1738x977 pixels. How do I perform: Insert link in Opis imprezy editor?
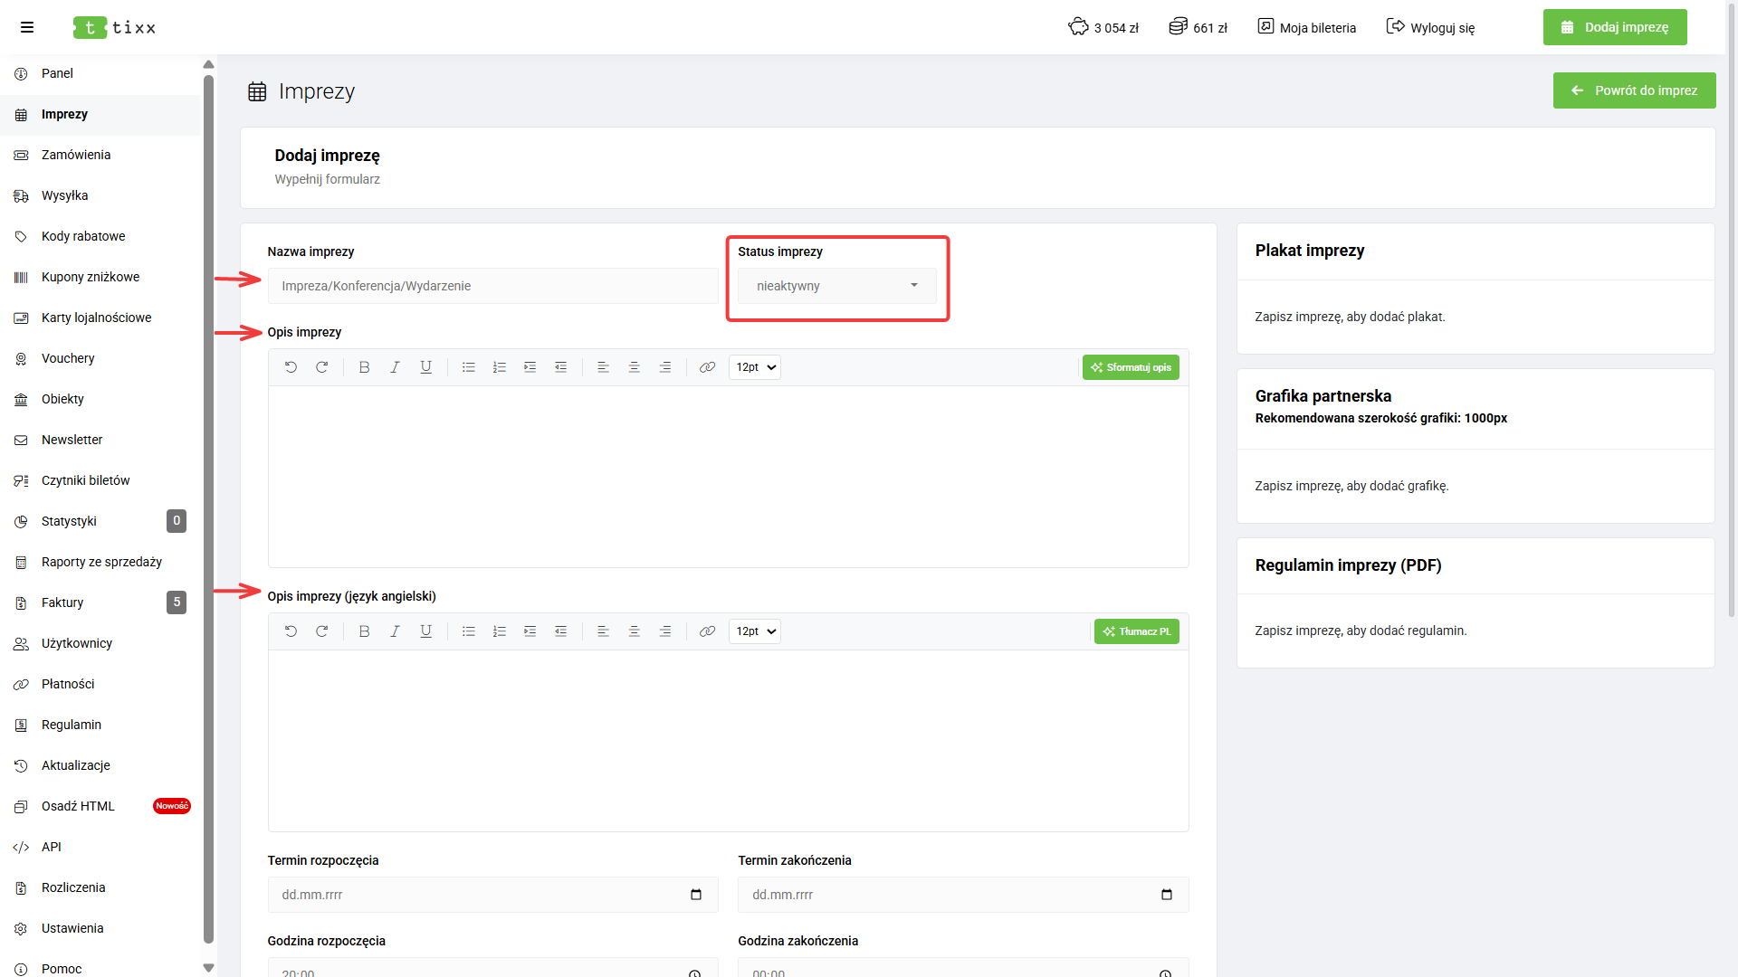tap(707, 367)
